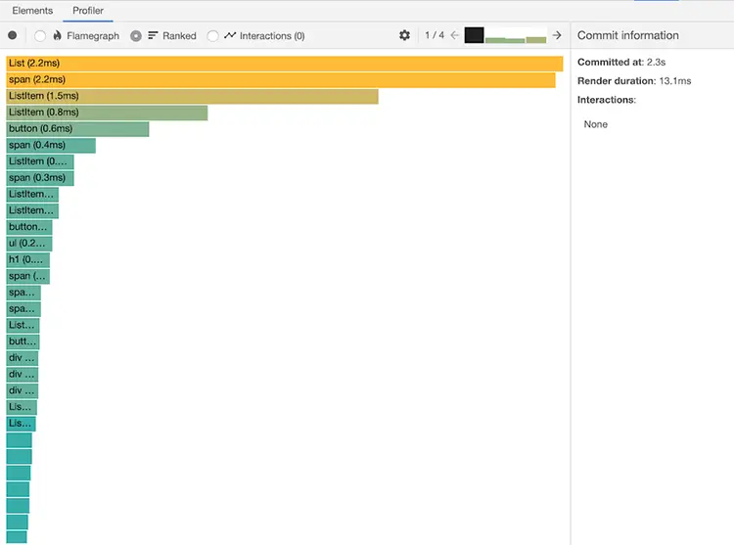Switch to the Profiler tab
The image size is (734, 545).
tap(88, 11)
